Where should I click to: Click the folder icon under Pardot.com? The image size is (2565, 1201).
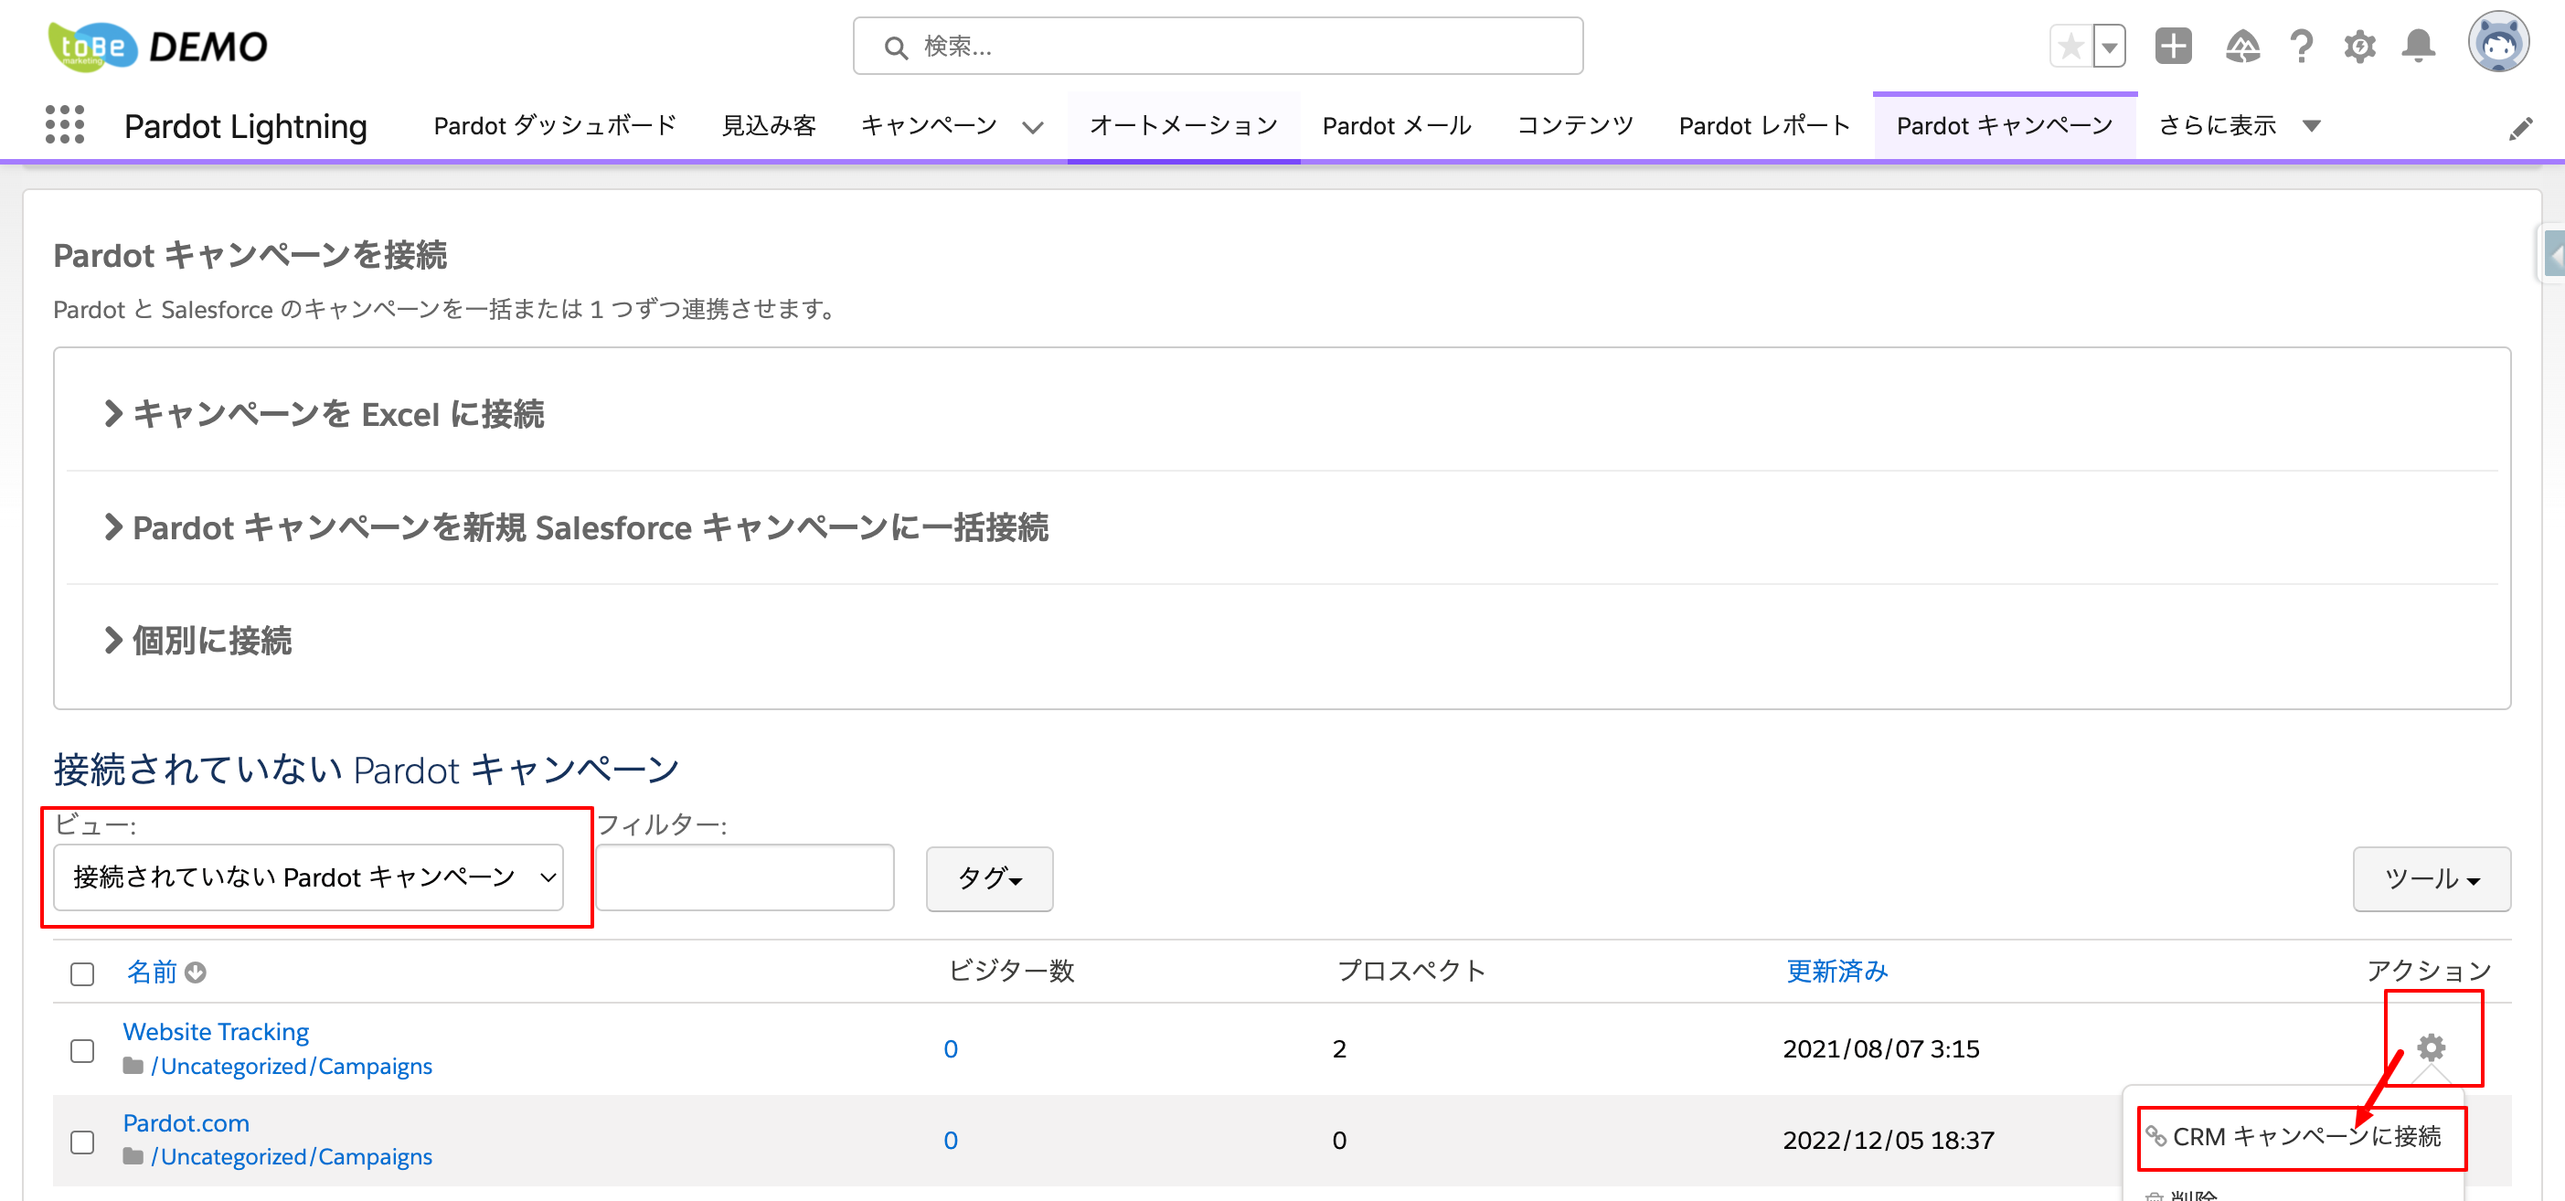(x=133, y=1157)
